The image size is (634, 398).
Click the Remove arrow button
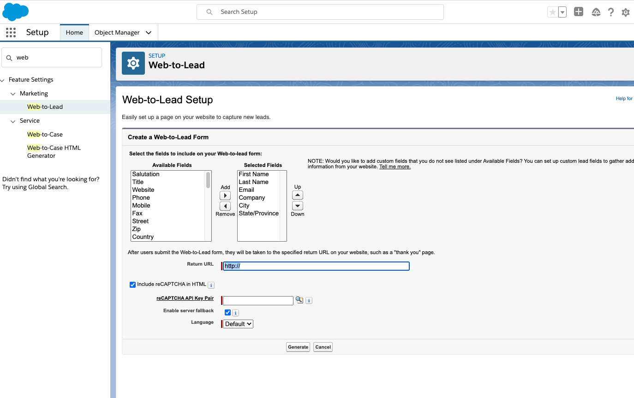coord(225,206)
